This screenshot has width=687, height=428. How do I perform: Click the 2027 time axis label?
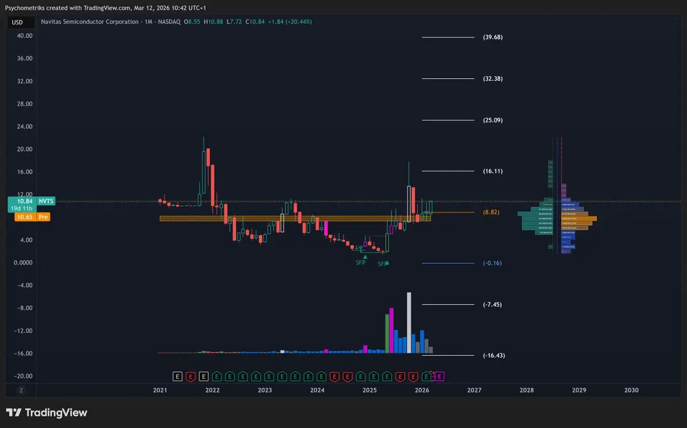pyautogui.click(x=474, y=390)
